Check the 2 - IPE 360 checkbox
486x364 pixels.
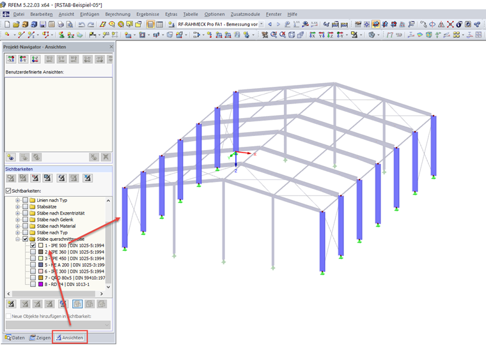(33, 252)
